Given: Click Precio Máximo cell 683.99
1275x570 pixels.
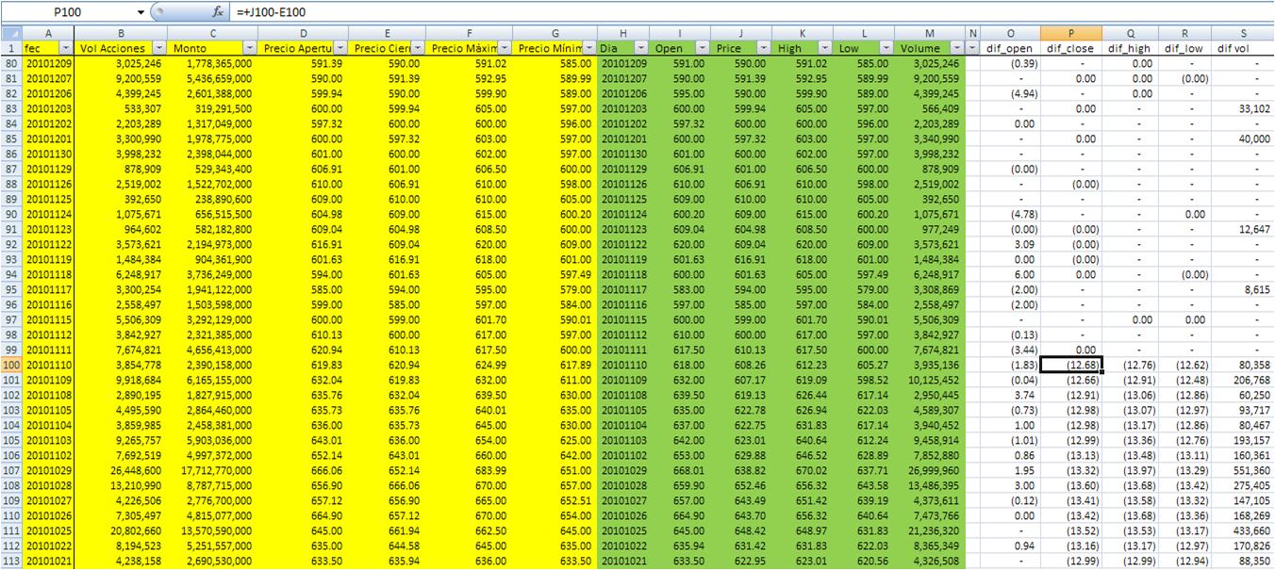Looking at the screenshot, I should click(x=470, y=470).
